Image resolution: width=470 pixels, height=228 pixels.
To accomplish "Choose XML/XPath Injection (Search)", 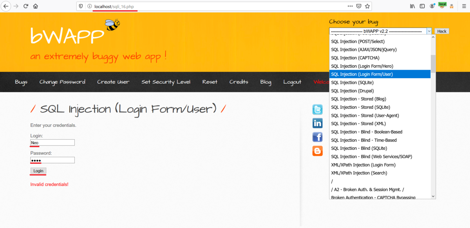I will point(380,173).
